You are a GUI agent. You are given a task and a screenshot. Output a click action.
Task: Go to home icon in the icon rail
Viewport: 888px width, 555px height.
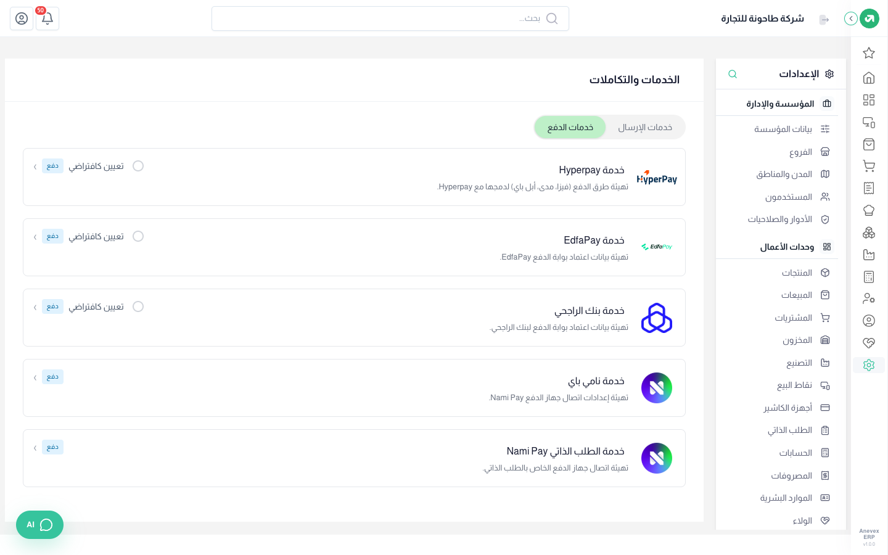pos(869,78)
